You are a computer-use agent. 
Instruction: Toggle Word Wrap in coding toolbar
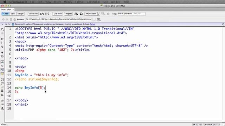[x=2, y=70]
